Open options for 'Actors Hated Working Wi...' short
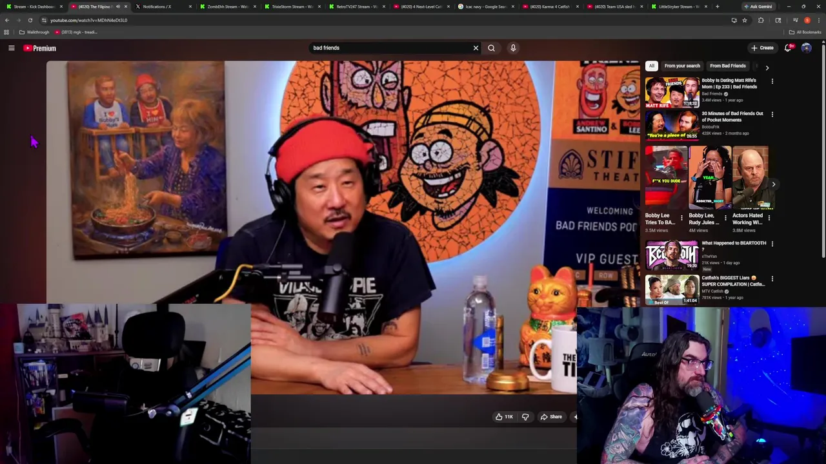 tap(769, 218)
